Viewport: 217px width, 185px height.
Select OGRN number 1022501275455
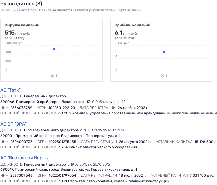[62, 142]
